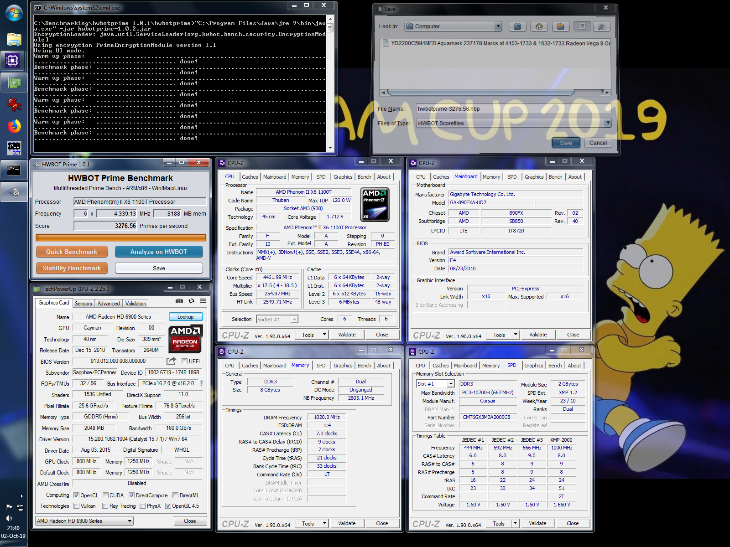This screenshot has width=730, height=547.
Task: Toggle OpenCL checkbox
Action: [x=76, y=495]
